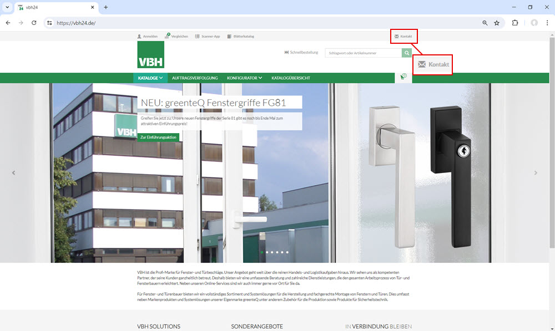Open the shopping cart icon
555x331 pixels.
(403, 77)
